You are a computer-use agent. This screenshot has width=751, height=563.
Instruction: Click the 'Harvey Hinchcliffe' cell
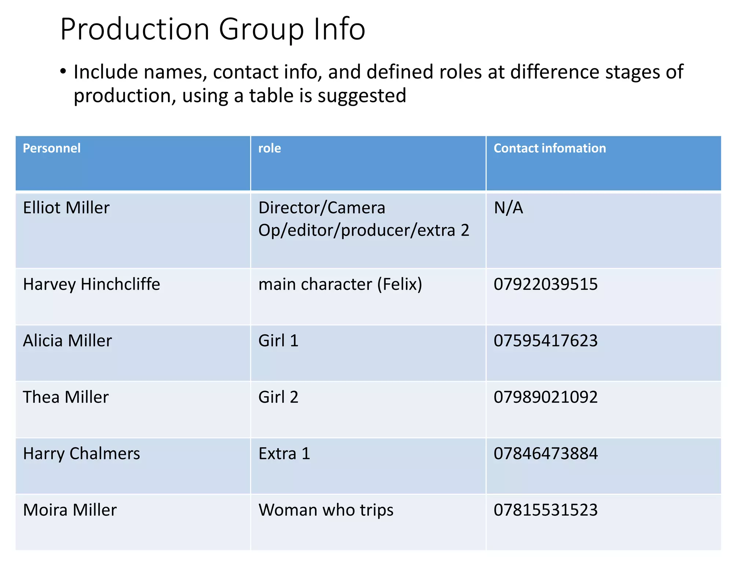[133, 297]
